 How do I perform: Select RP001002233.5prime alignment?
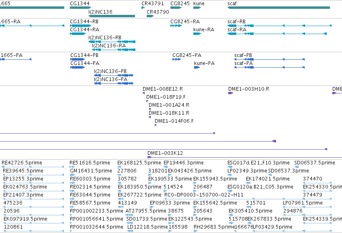[x=71, y=215]
